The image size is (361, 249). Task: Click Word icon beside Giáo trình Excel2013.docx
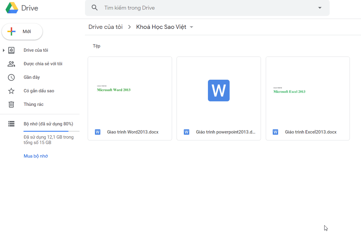[x=275, y=132]
